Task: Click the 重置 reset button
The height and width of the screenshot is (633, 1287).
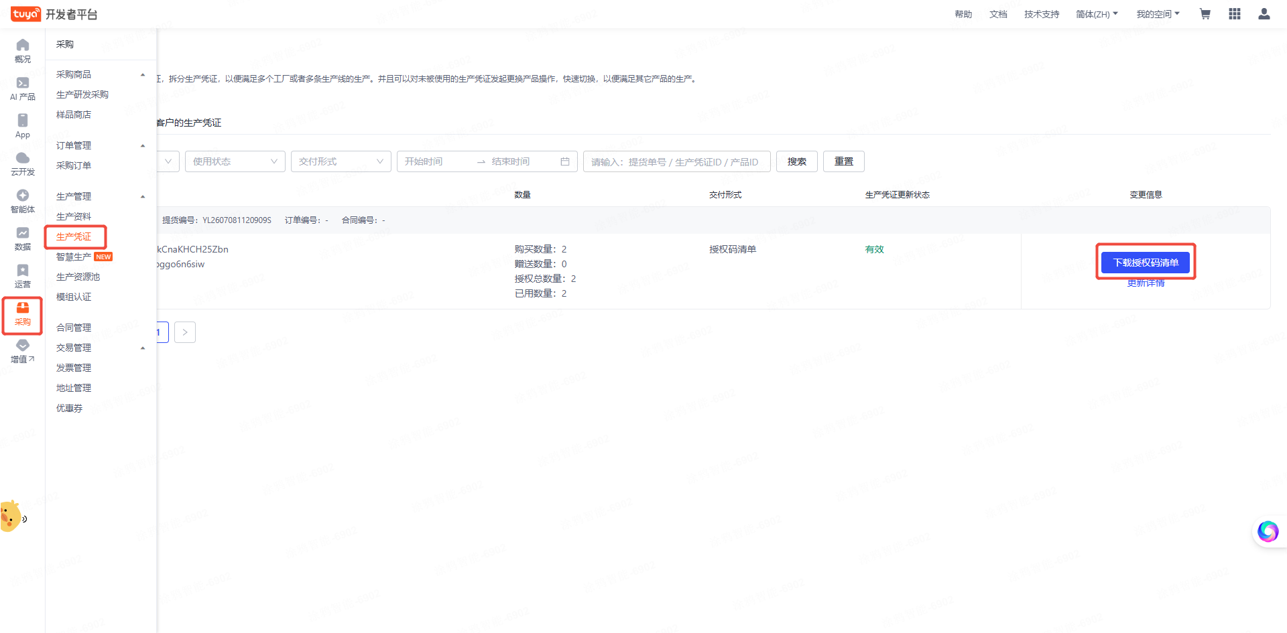Action: (844, 161)
